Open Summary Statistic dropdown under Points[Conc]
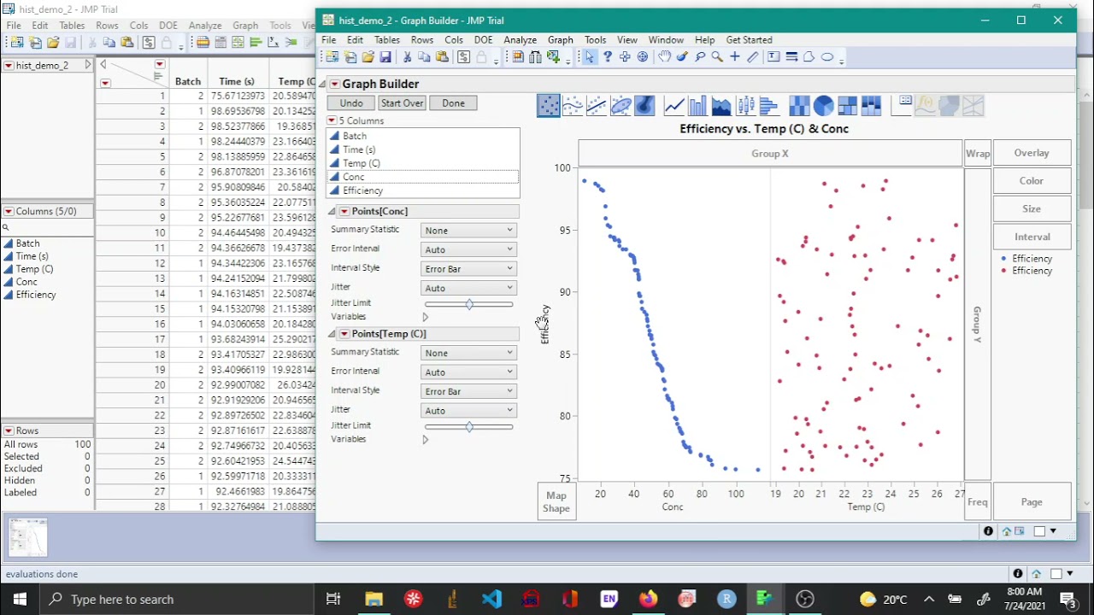Screen dimensions: 1094x615 pos(468,231)
